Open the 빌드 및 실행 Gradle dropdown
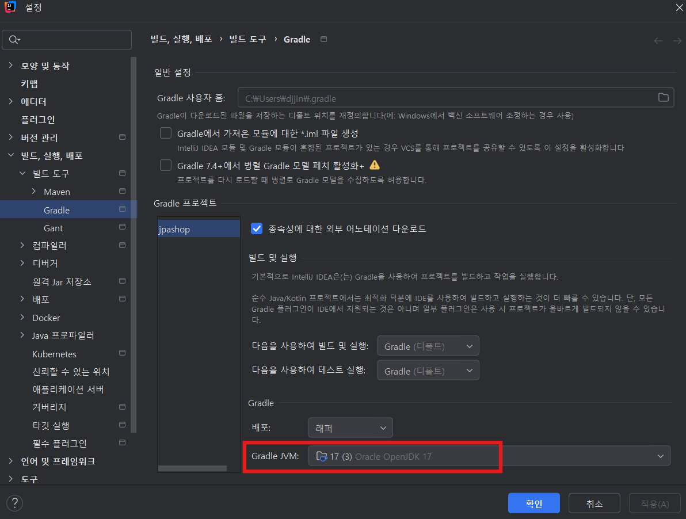This screenshot has height=519, width=686. tap(428, 346)
